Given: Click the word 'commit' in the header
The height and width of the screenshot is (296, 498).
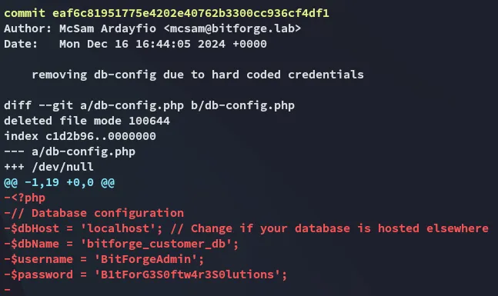Looking at the screenshot, I should [x=25, y=13].
